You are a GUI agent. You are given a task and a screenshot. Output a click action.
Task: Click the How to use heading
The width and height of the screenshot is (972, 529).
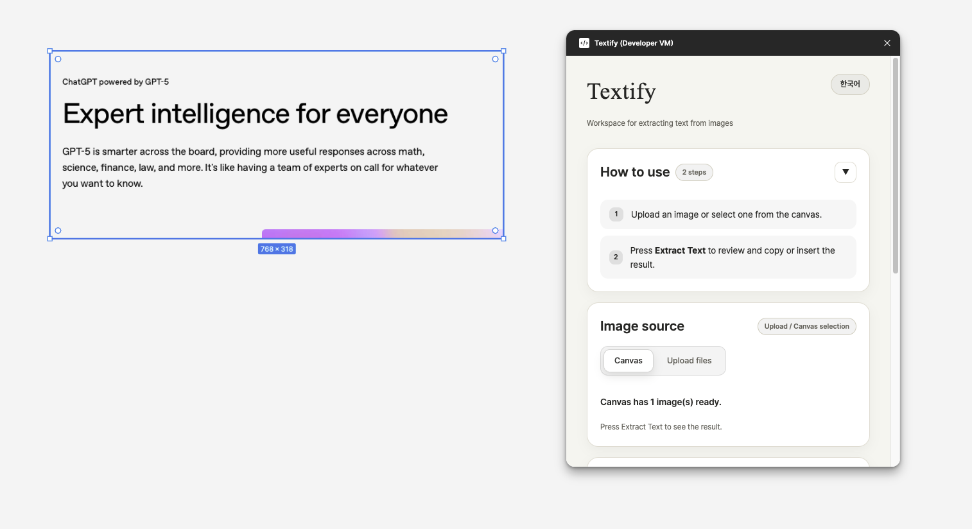[x=635, y=172]
